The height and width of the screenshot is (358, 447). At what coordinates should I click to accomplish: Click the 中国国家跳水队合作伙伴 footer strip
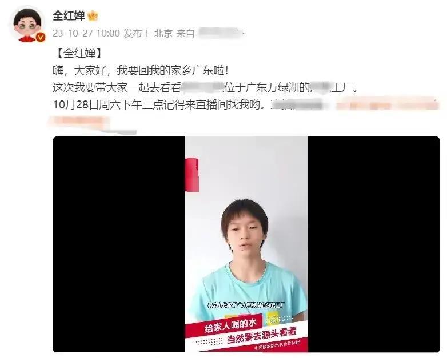coord(277,345)
